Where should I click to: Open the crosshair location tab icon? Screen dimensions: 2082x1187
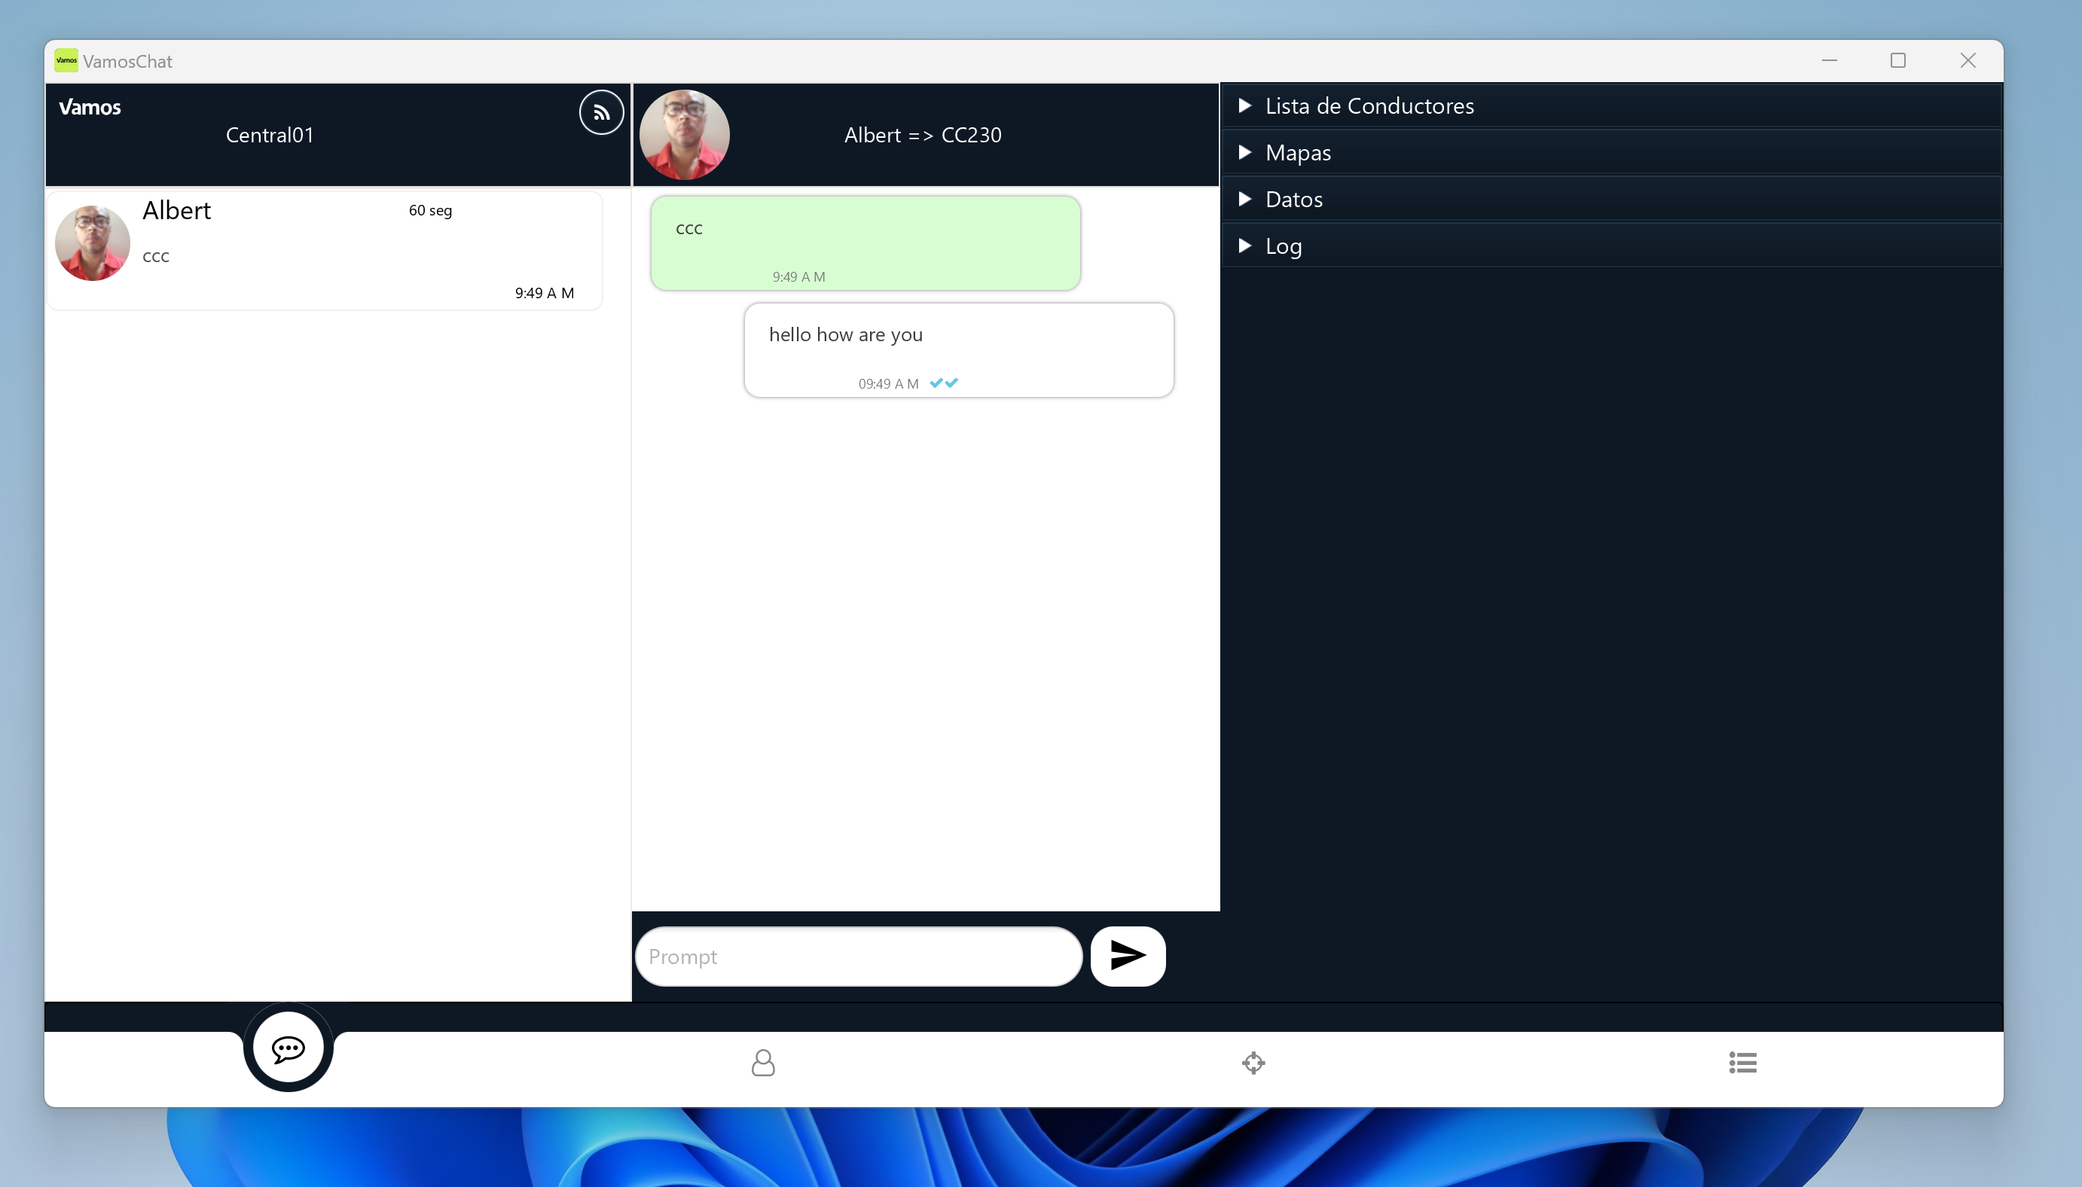pyautogui.click(x=1253, y=1062)
